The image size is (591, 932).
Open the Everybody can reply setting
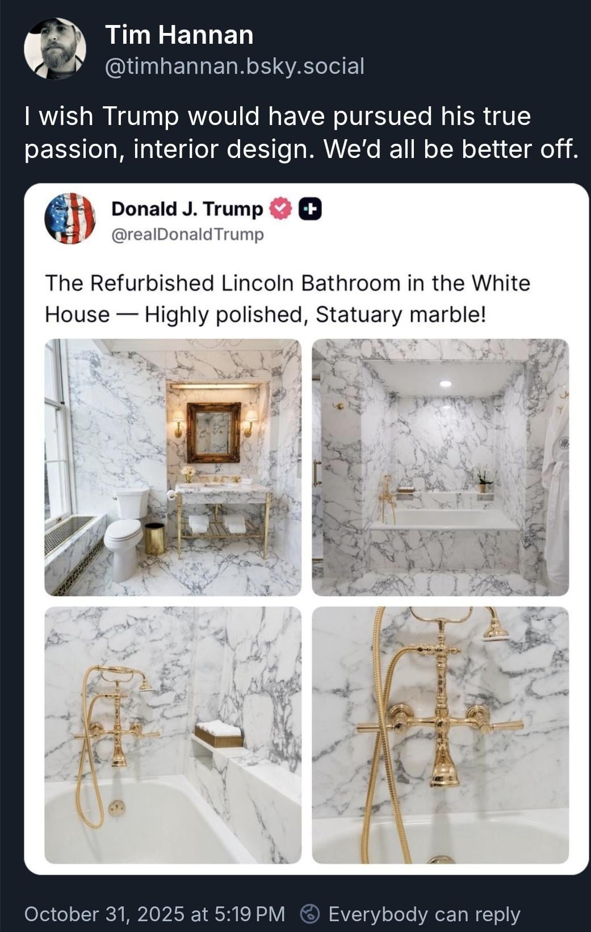click(x=424, y=914)
